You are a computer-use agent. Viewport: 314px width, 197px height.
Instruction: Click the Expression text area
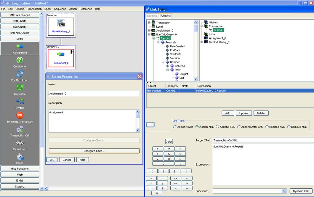263,165
